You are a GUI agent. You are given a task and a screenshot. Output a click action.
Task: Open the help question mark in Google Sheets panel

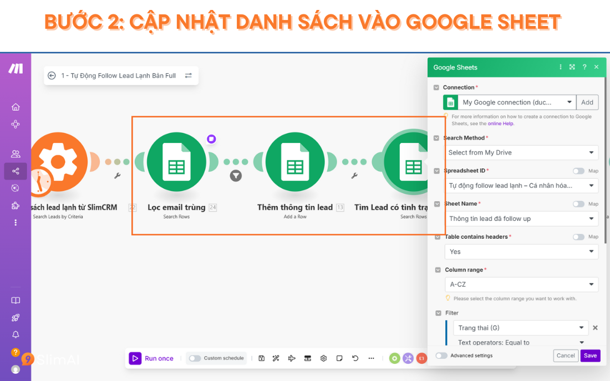pyautogui.click(x=584, y=67)
